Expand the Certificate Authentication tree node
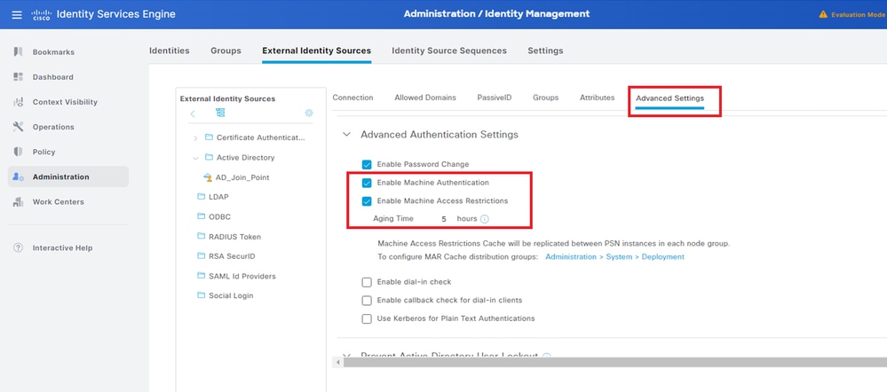This screenshot has height=392, width=887. (195, 137)
